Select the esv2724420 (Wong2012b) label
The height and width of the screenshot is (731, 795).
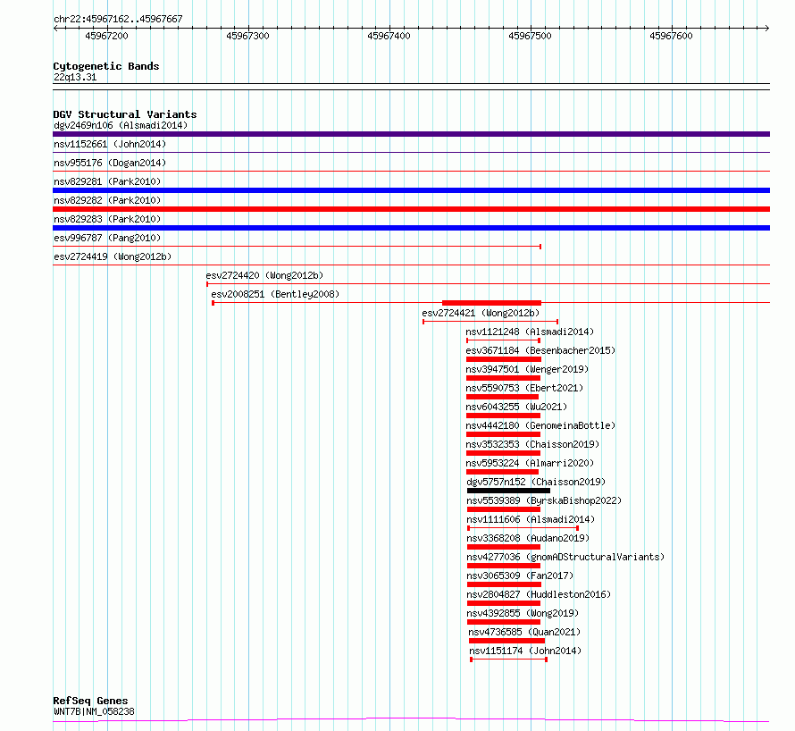(x=264, y=275)
